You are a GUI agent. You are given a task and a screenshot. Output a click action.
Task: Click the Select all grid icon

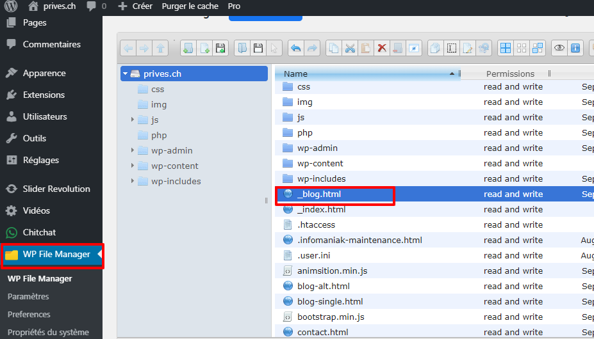(506, 48)
